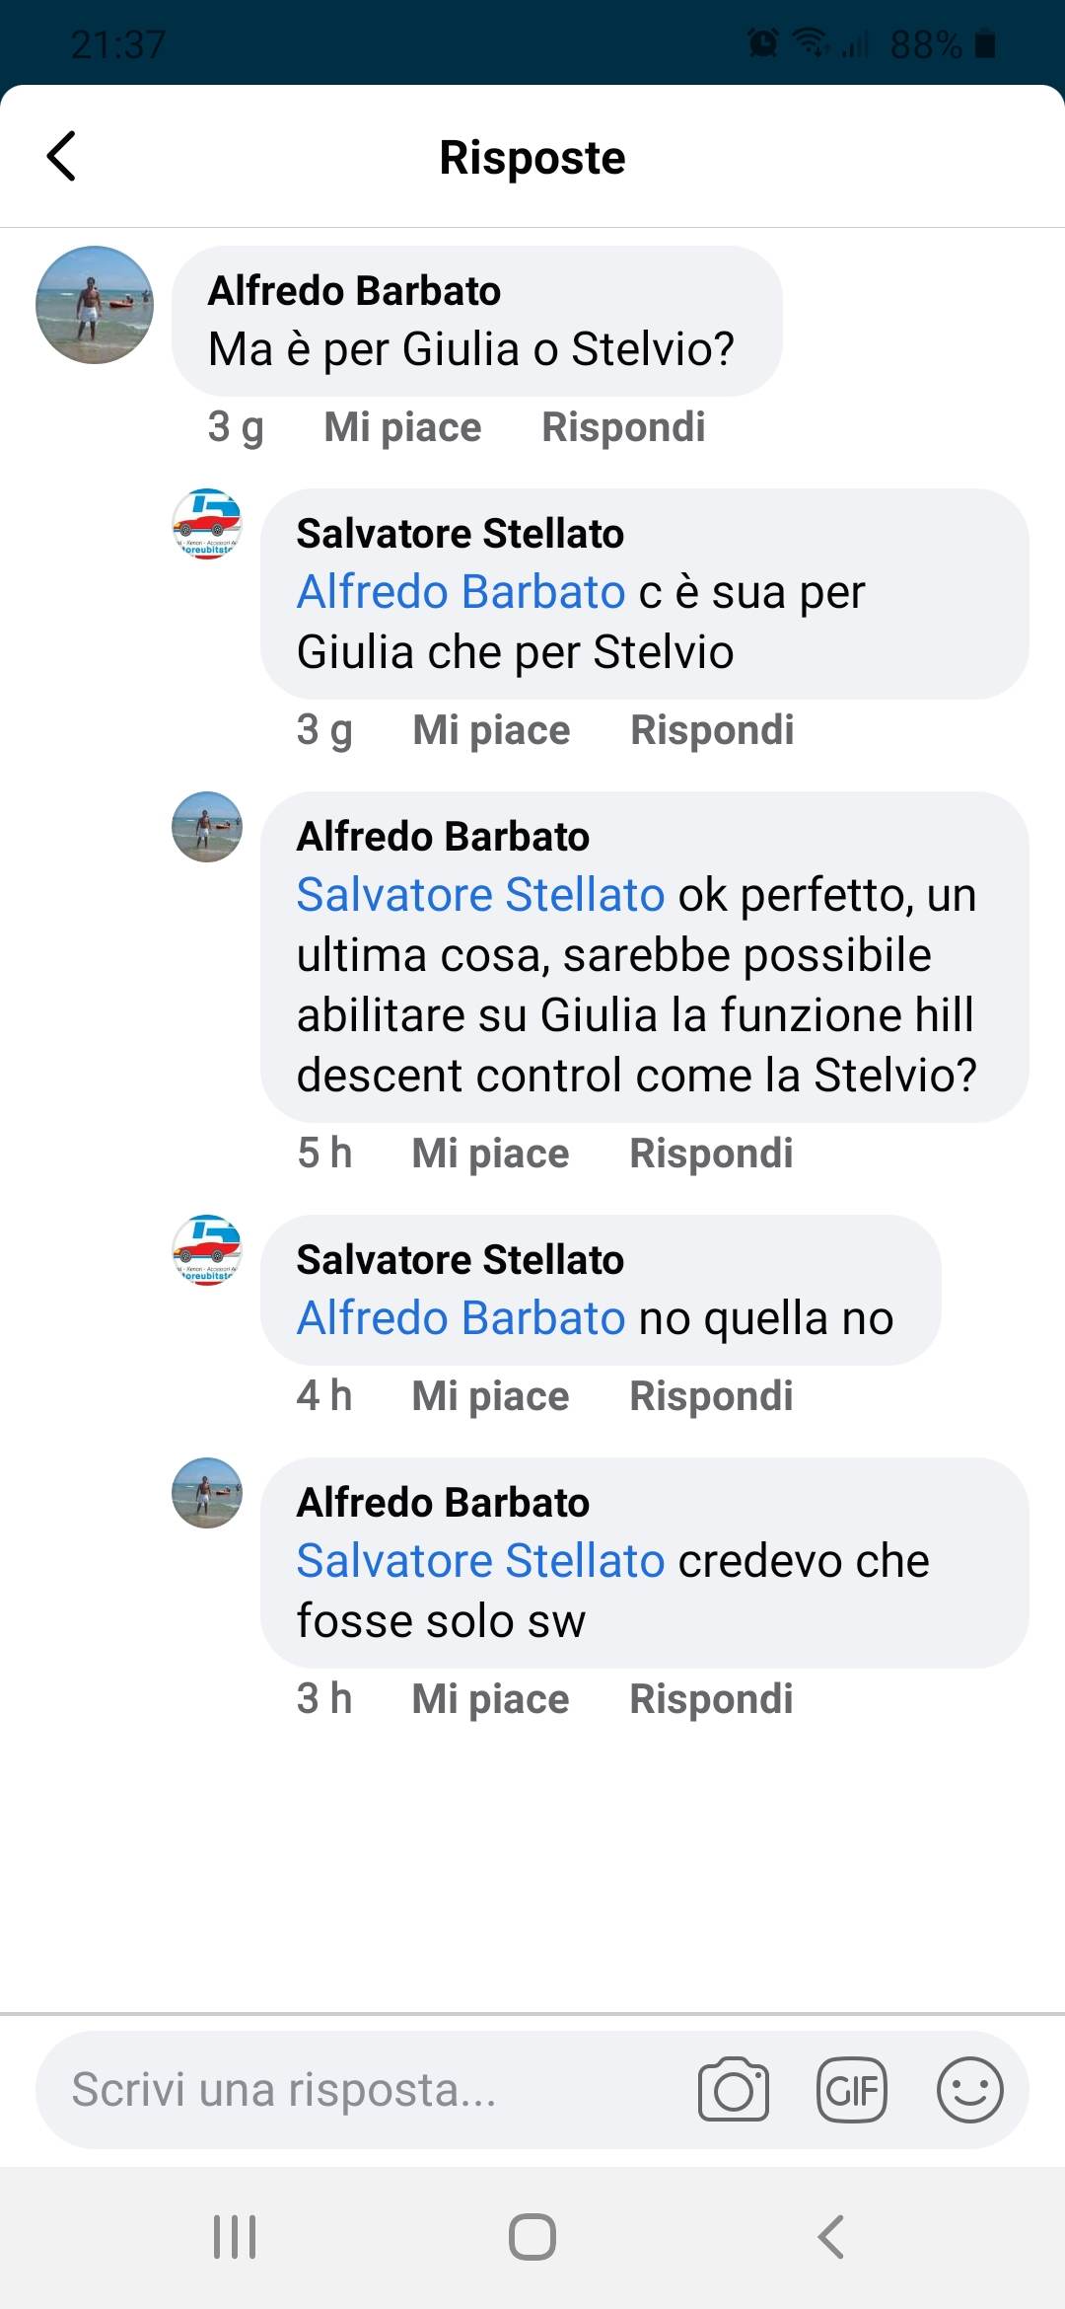This screenshot has height=2309, width=1065.
Task: Like the hill descent control comment
Action: [x=490, y=1154]
